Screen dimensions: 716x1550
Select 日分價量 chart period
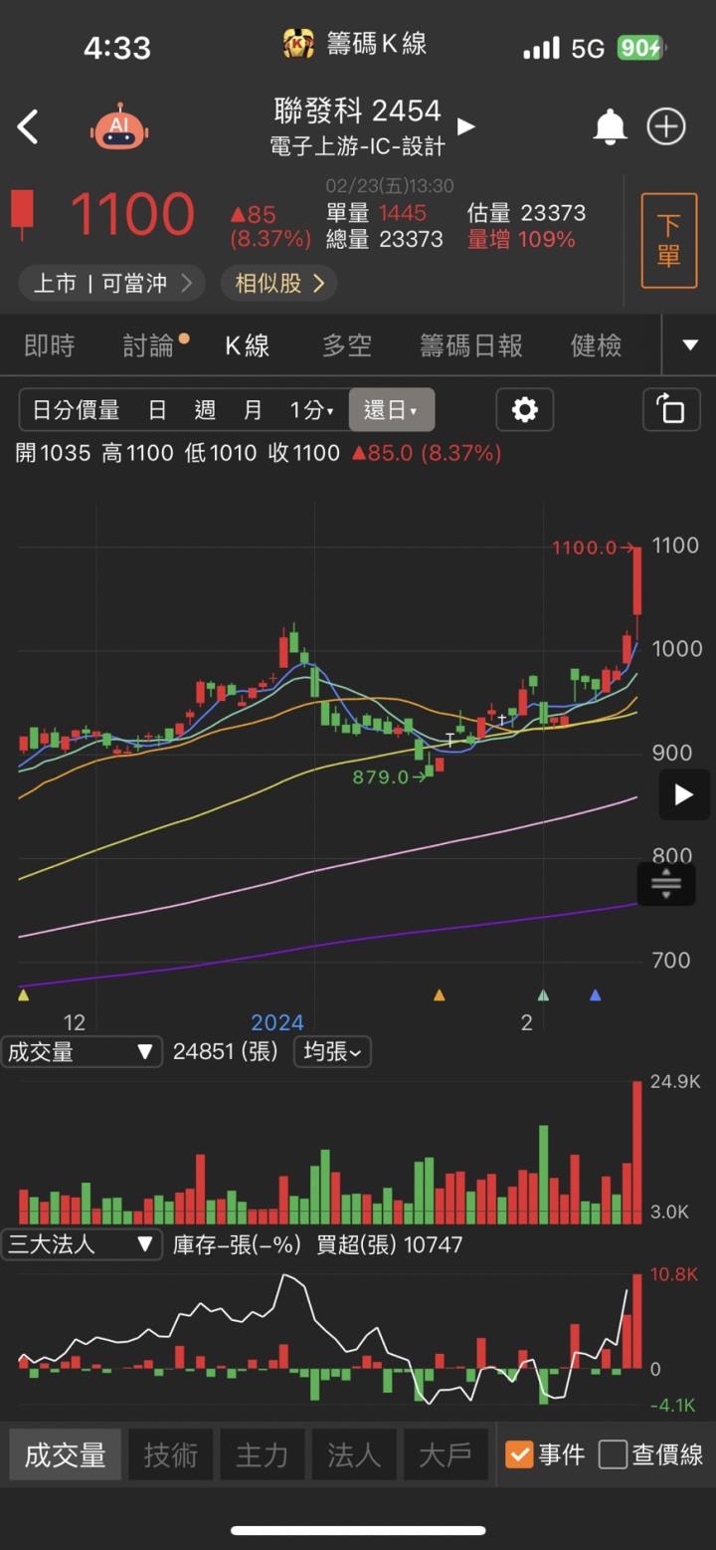pos(76,409)
